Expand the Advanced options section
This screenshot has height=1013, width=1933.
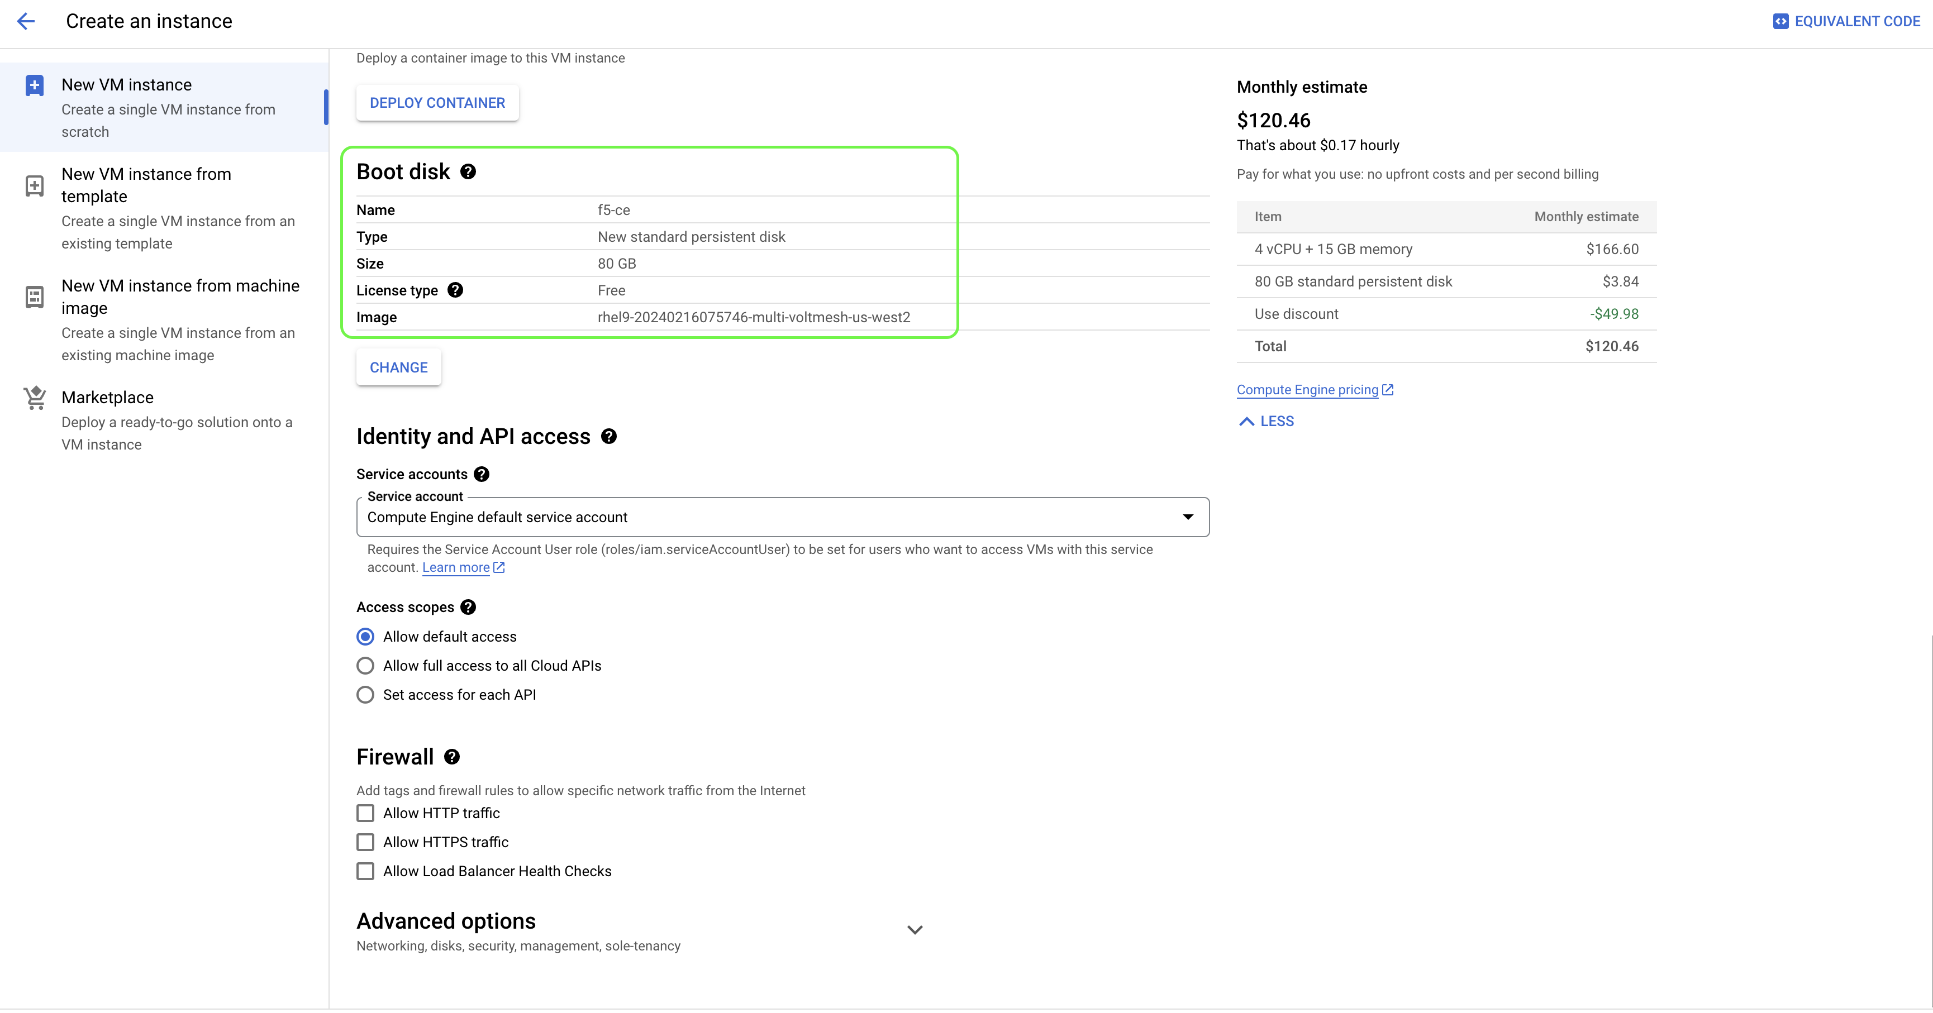coord(914,930)
